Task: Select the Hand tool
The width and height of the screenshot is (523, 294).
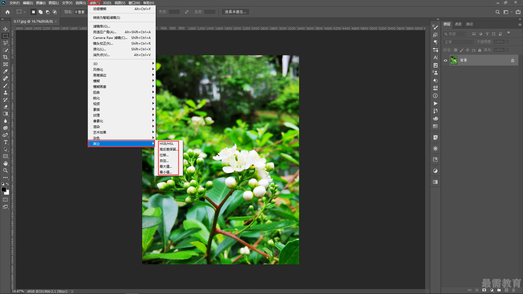Action: [5, 163]
